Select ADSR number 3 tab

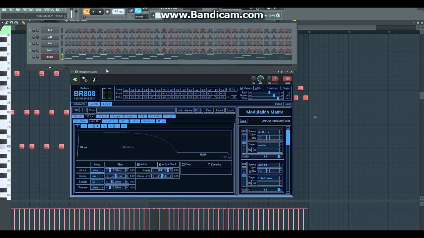(x=91, y=126)
